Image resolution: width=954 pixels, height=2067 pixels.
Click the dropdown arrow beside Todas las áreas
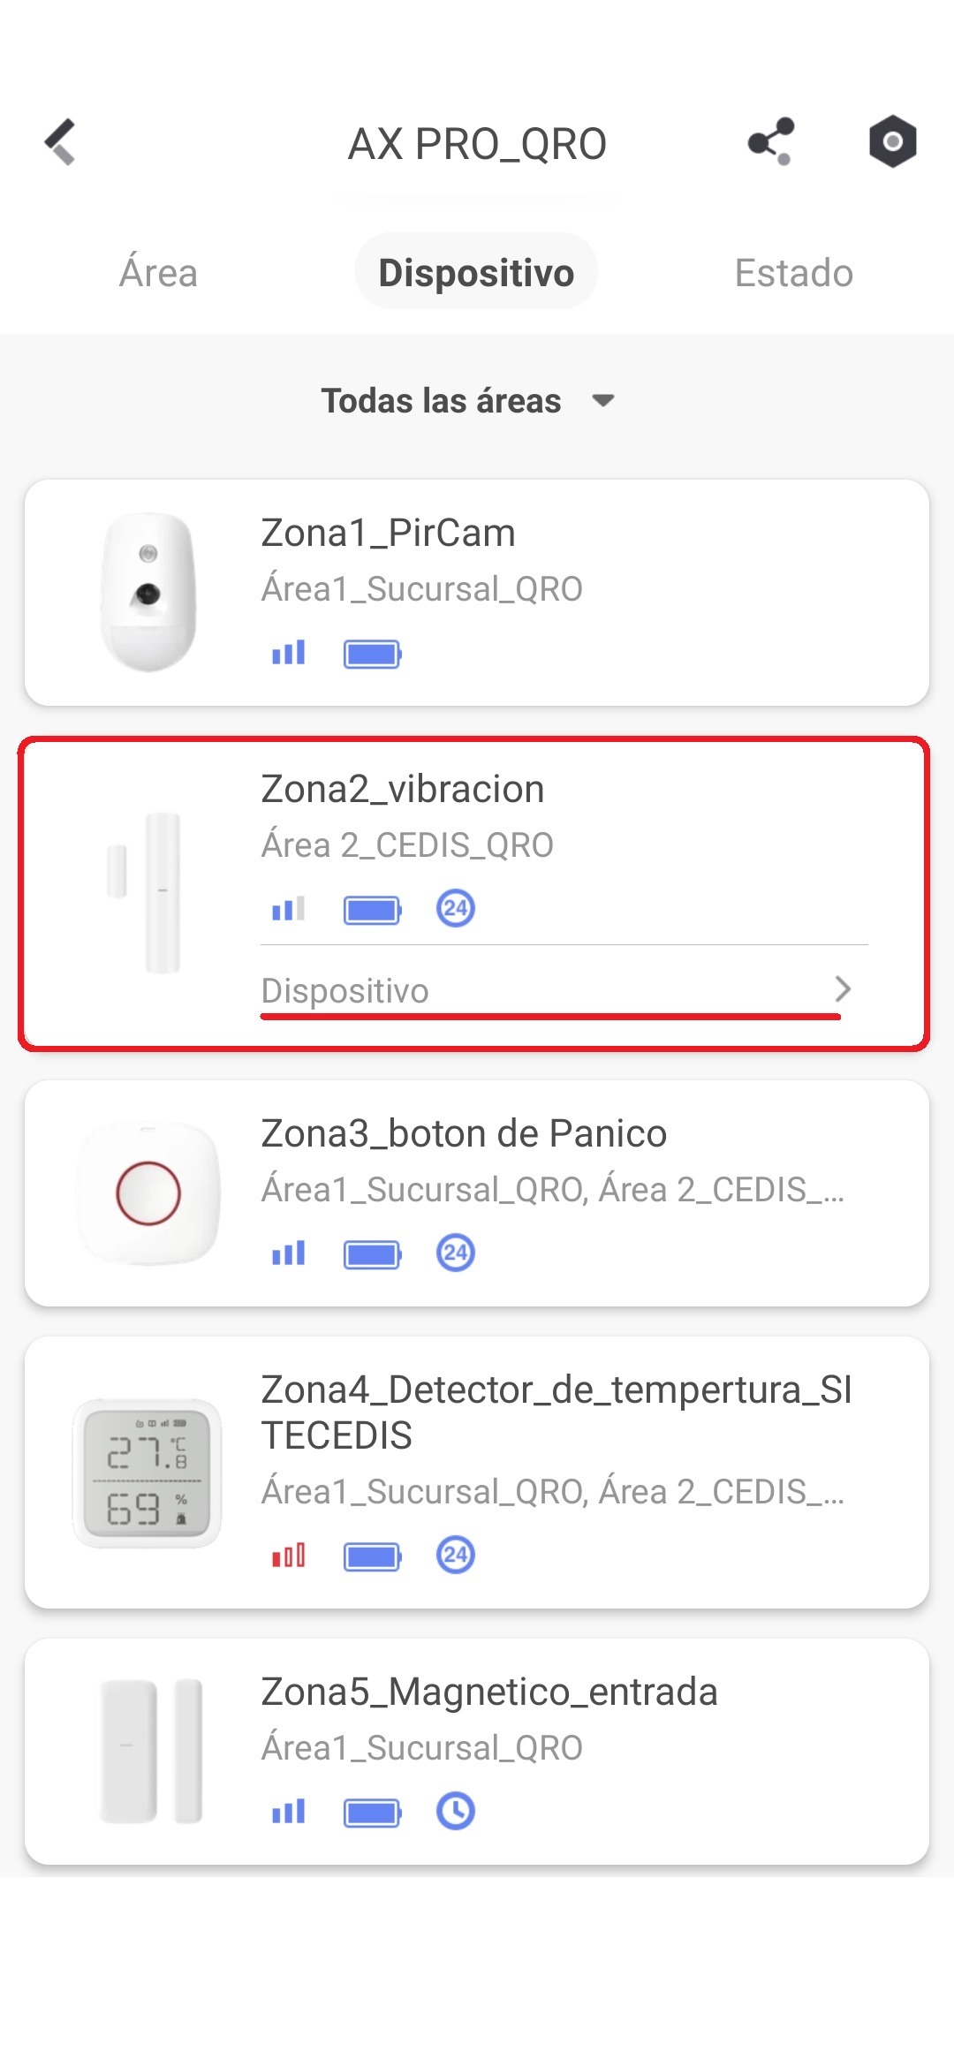coord(603,401)
